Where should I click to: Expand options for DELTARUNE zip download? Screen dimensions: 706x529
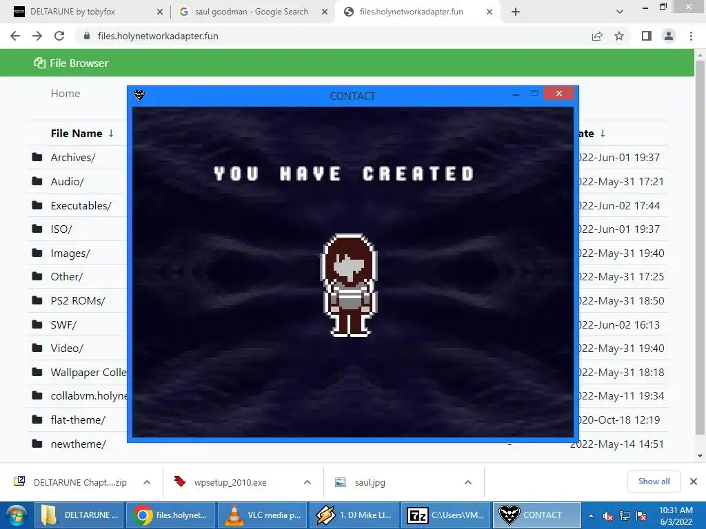[147, 482]
